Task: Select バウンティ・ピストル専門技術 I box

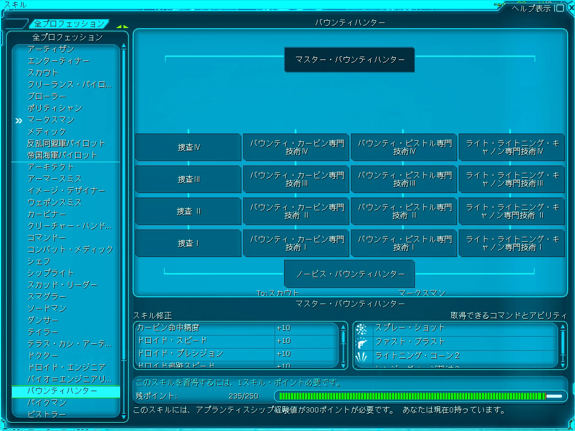Action: [x=404, y=244]
